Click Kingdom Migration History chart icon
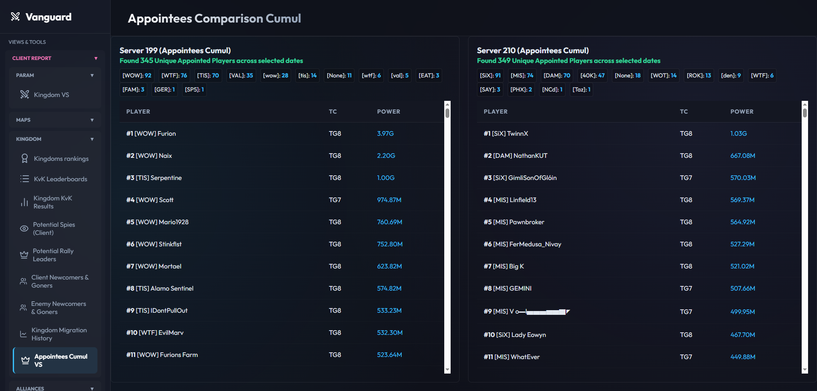This screenshot has width=817, height=391. [23, 334]
